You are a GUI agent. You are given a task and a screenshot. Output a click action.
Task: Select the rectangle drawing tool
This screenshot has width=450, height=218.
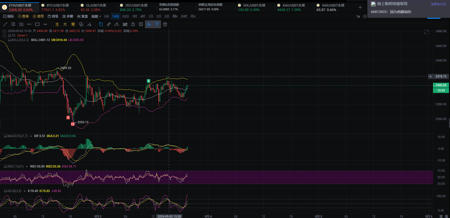point(37,24)
